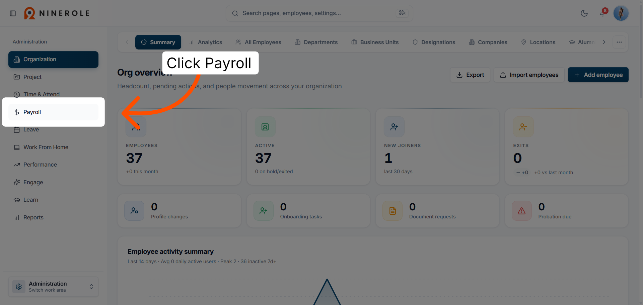Click the Exits card icon
Viewport: 643px width, 305px height.
coord(523,127)
